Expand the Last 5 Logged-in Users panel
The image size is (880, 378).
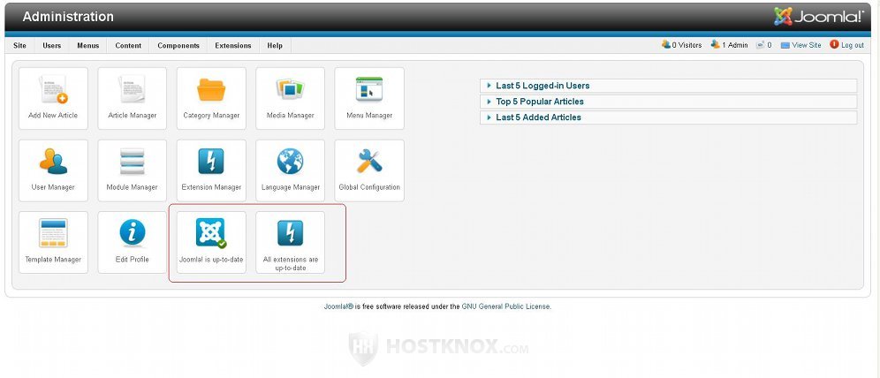click(x=542, y=86)
